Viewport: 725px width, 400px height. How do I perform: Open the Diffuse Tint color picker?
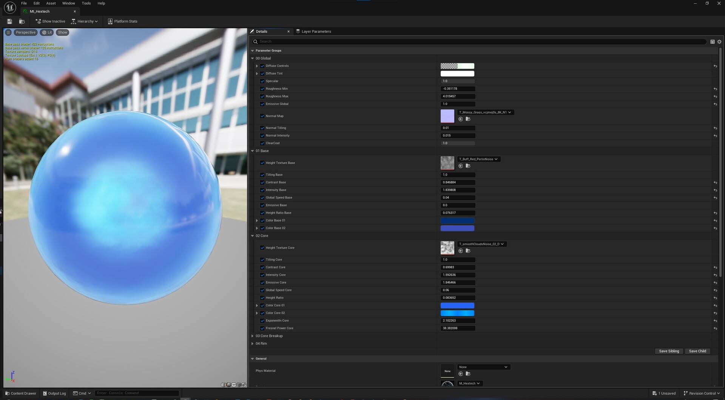click(457, 74)
